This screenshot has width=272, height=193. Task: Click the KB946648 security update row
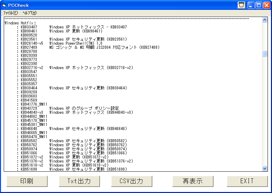pos(72,129)
